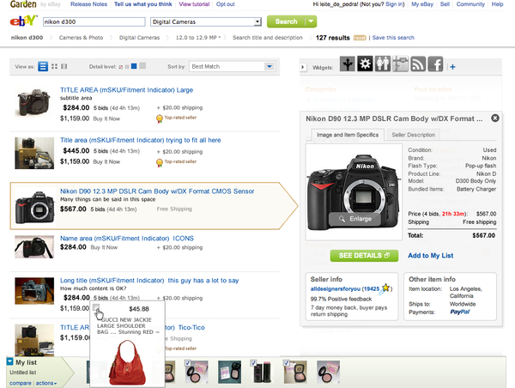
Task: Click Tell us what you think
Action: 142,4
